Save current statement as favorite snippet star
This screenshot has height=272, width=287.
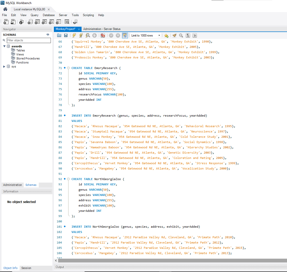coord(166,36)
